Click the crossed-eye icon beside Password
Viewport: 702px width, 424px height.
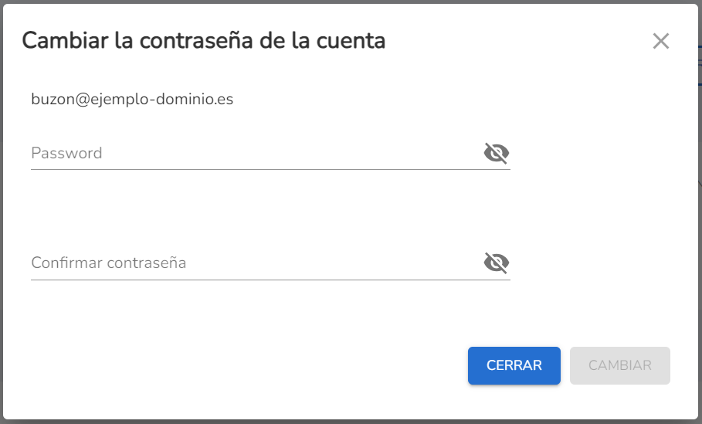pyautogui.click(x=496, y=153)
